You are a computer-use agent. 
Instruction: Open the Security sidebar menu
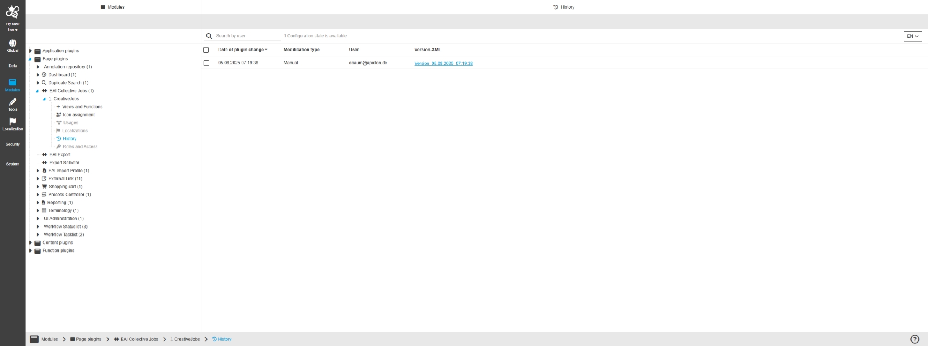pos(13,144)
